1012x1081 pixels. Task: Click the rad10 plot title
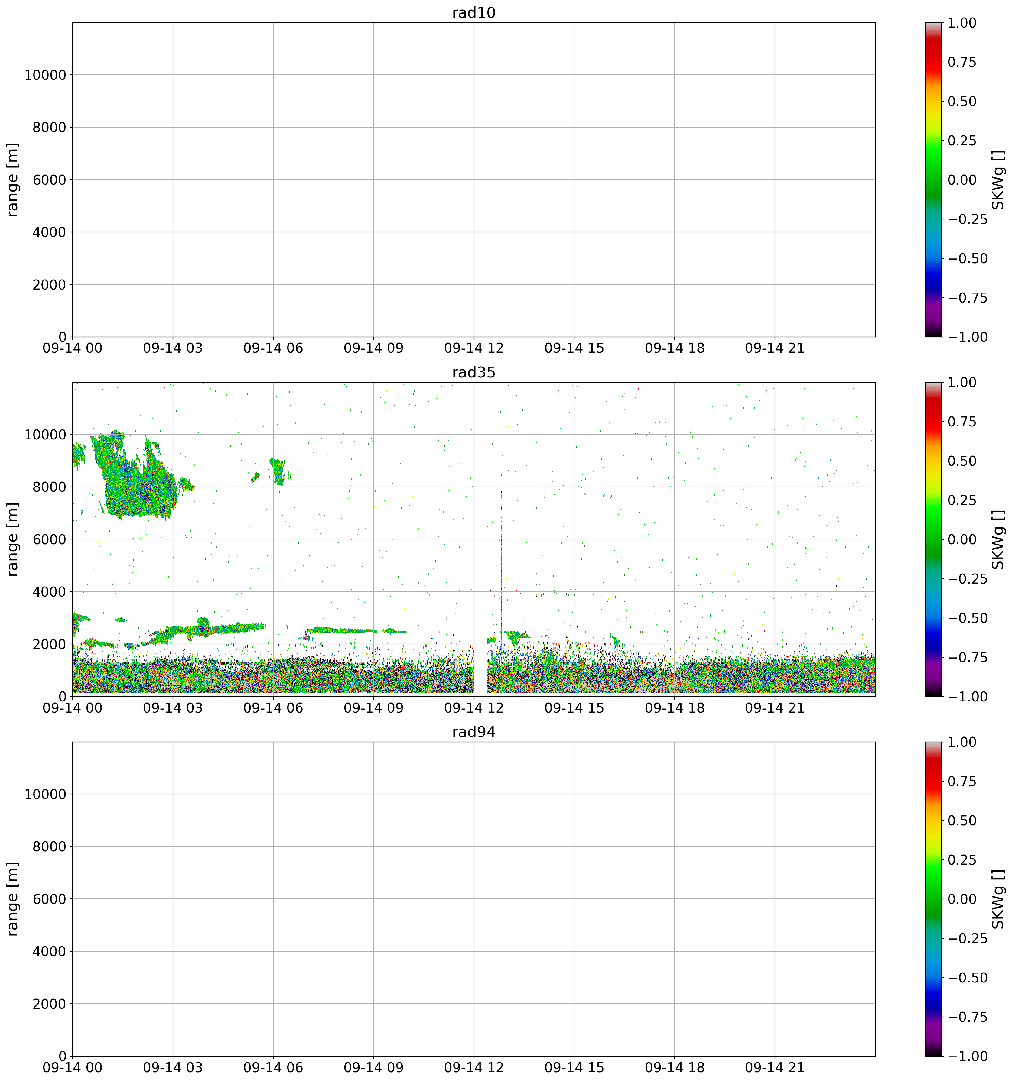[473, 13]
